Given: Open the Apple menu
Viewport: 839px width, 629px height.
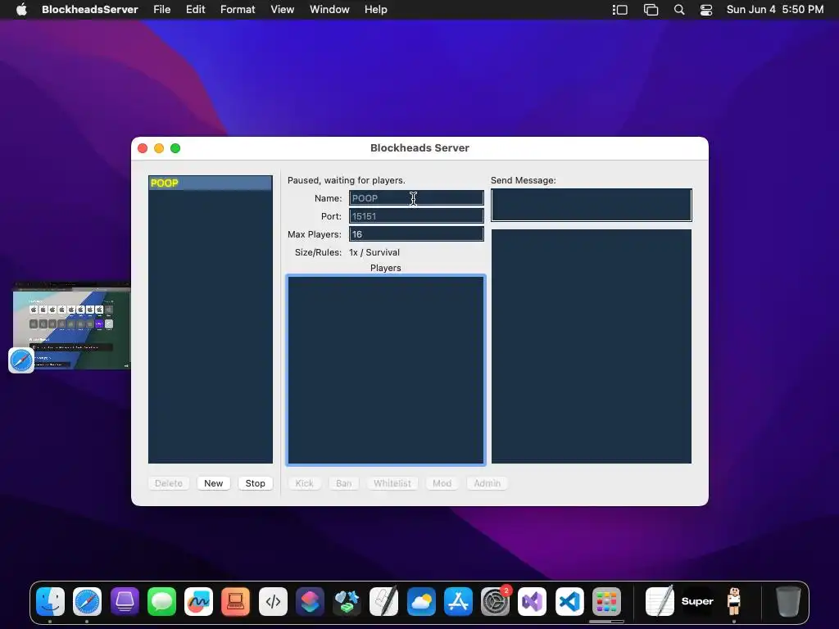Looking at the screenshot, I should [x=21, y=10].
